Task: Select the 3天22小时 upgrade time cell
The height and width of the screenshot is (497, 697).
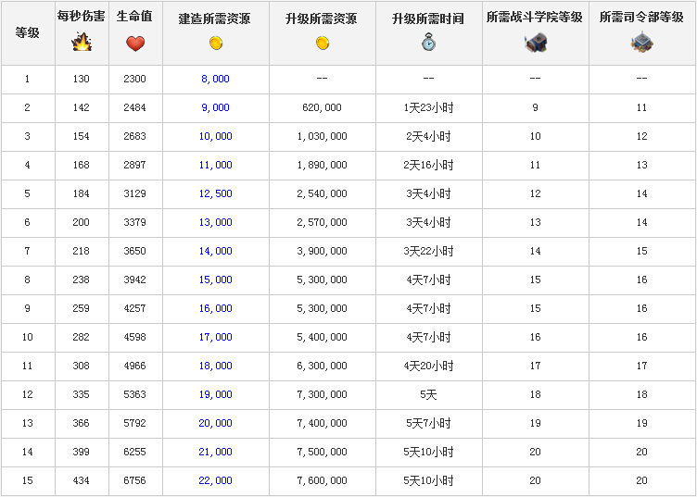Action: click(428, 251)
